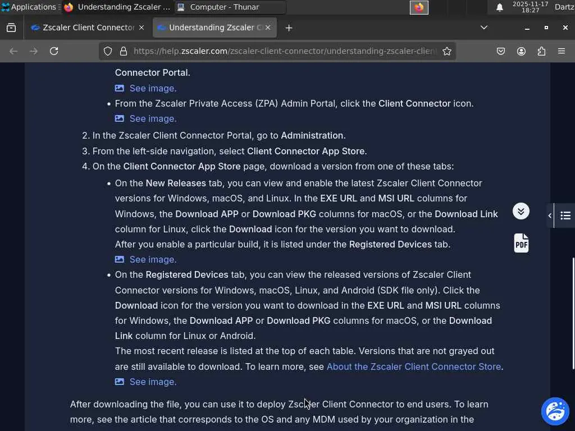Image resolution: width=575 pixels, height=431 pixels.
Task: Download the article as PDF
Action: [x=521, y=244]
